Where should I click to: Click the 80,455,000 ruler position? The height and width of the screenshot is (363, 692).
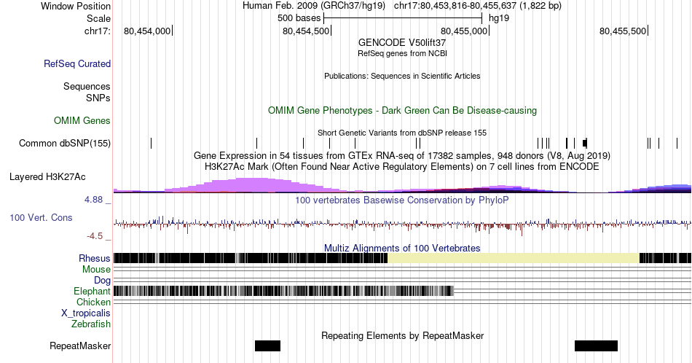tap(464, 31)
